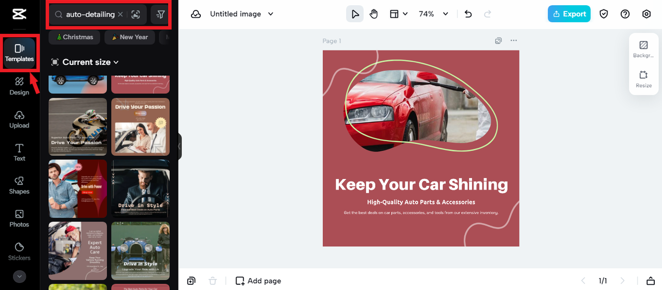
Task: Open the Text sidebar tab
Action: [19, 153]
